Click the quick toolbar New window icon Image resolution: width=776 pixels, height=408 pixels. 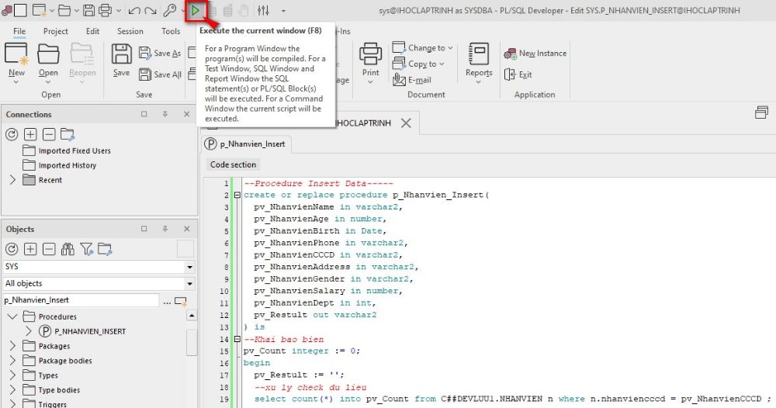(x=40, y=10)
